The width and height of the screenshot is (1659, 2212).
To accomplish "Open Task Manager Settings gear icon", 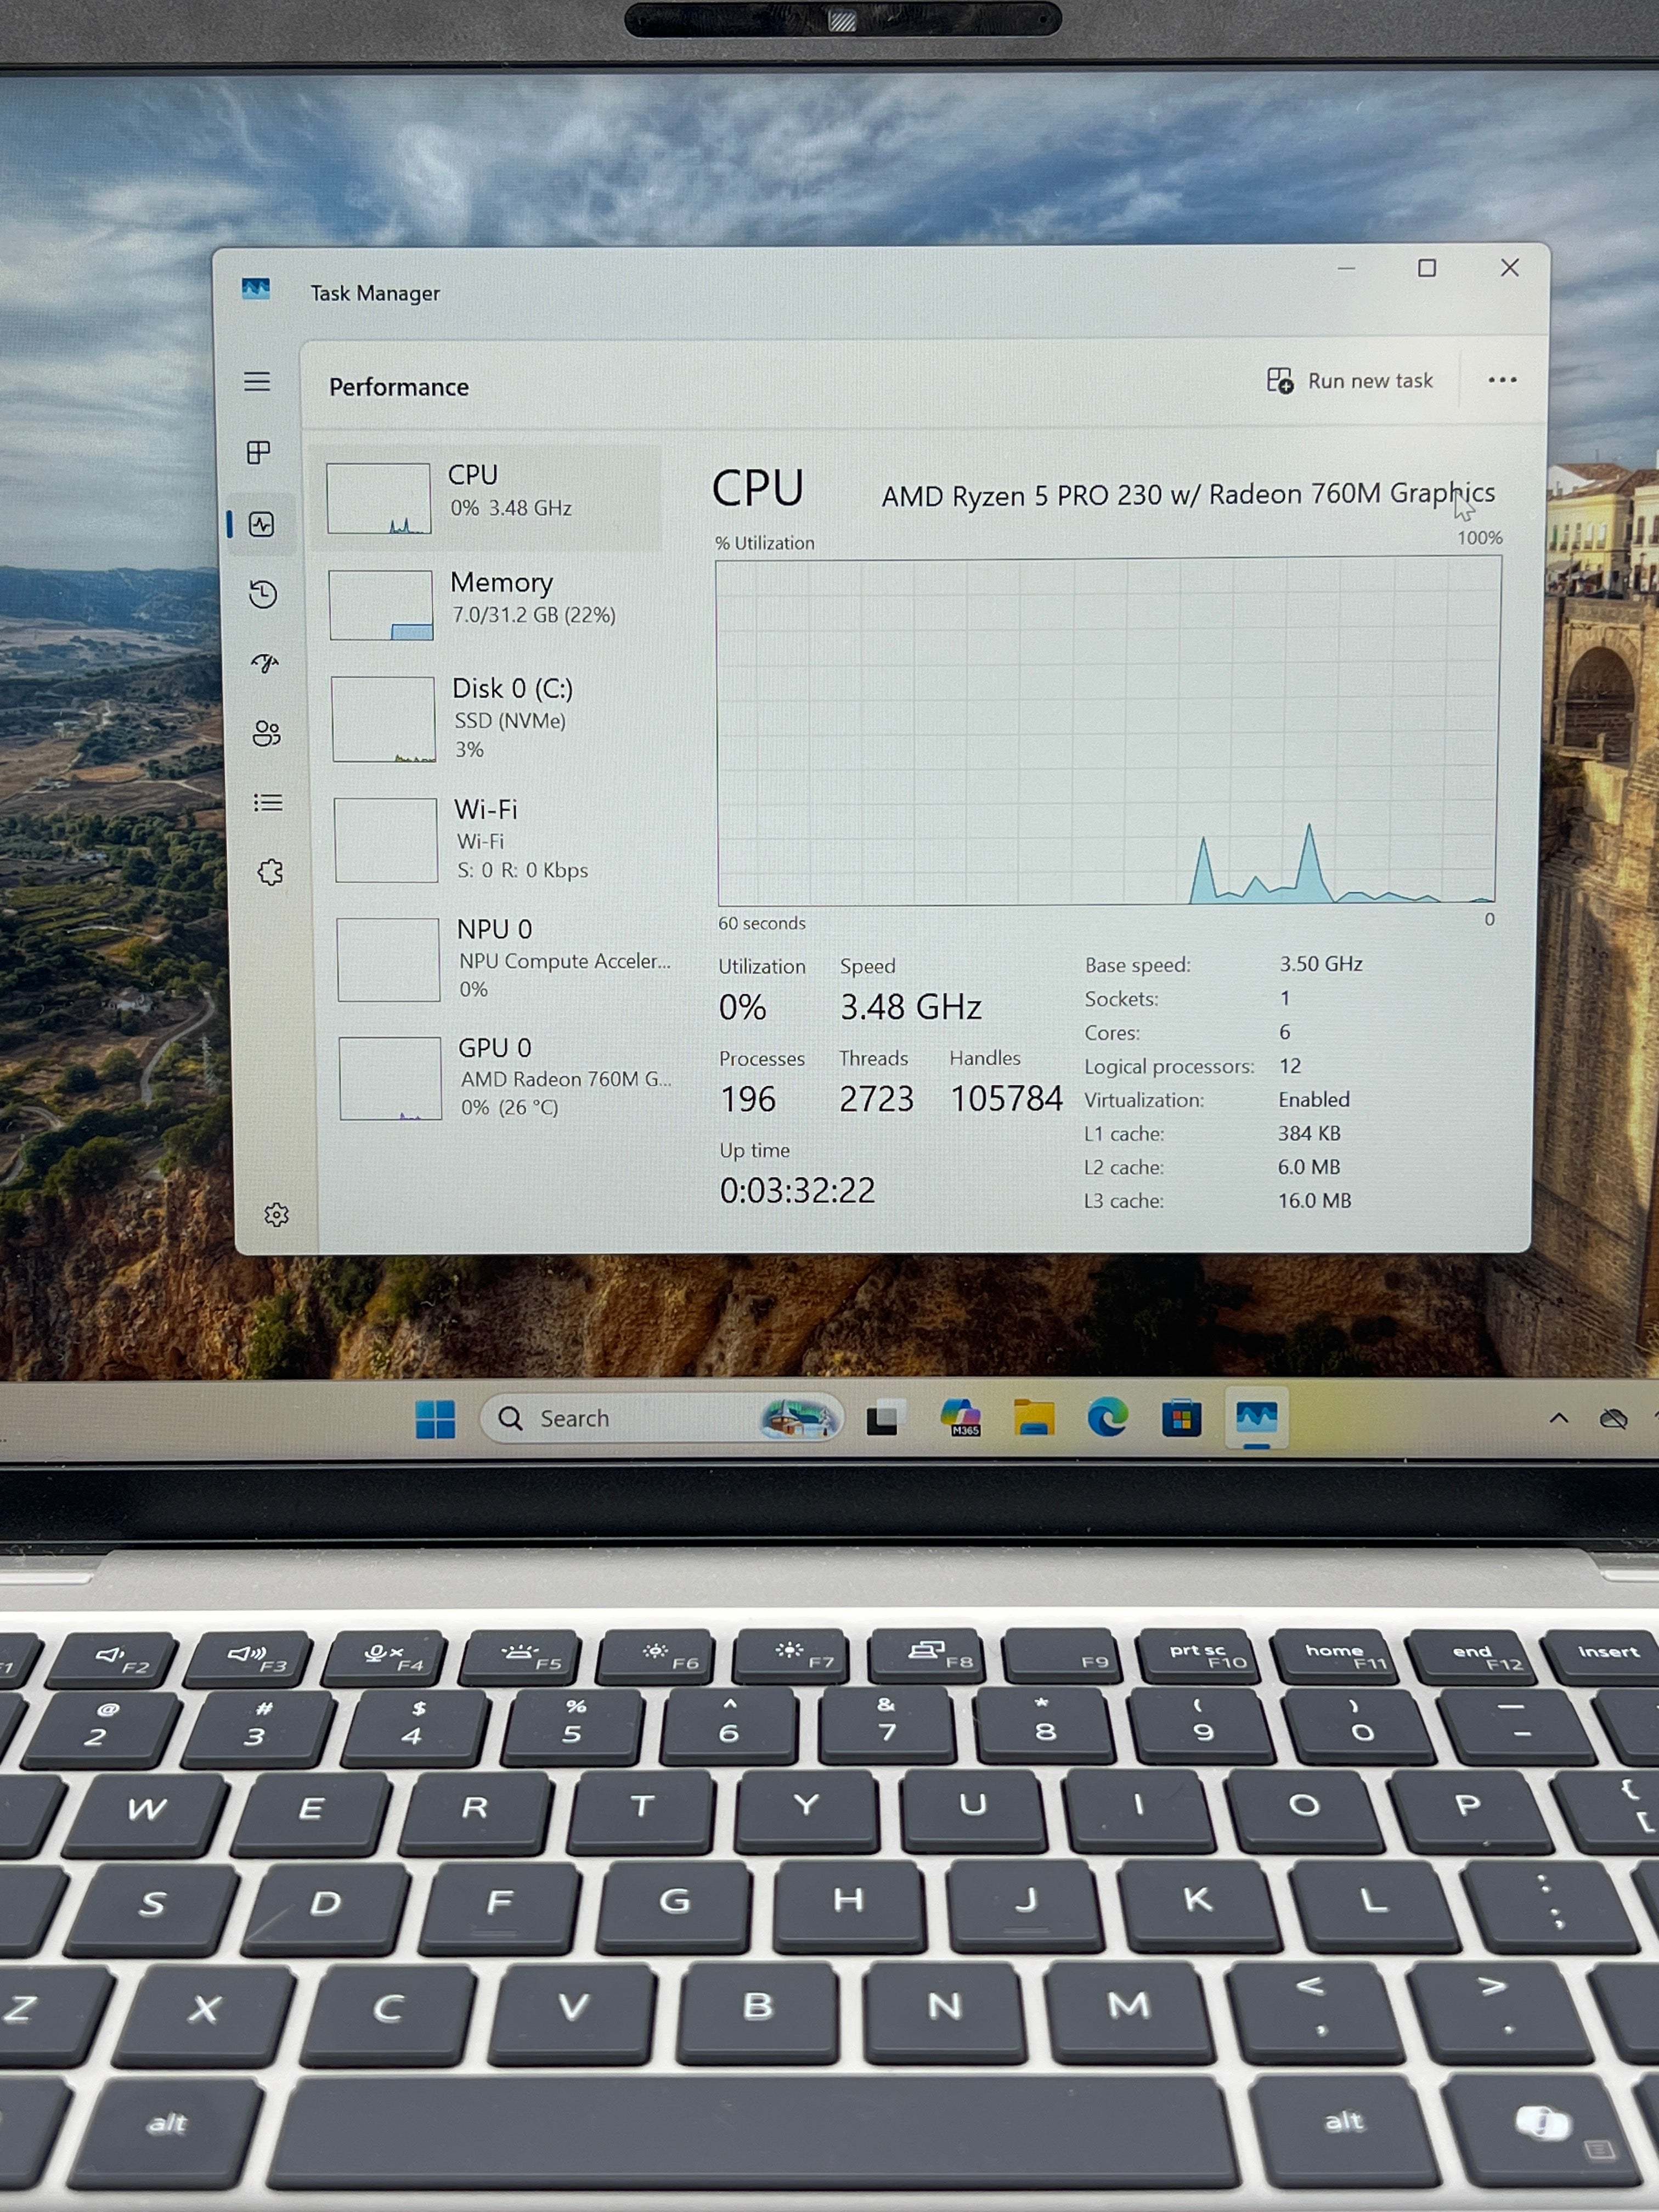I will [x=276, y=1215].
